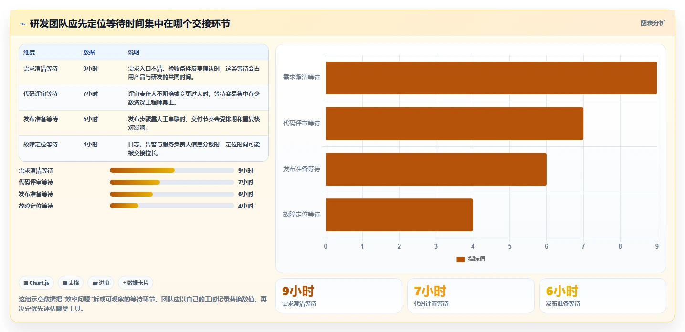Click the description starting 评审责任人不明确
This screenshot has height=332, width=685.
194,98
